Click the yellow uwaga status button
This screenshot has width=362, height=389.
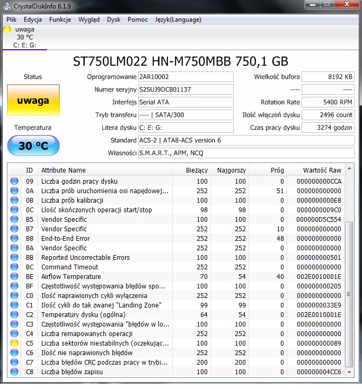pyautogui.click(x=33, y=100)
